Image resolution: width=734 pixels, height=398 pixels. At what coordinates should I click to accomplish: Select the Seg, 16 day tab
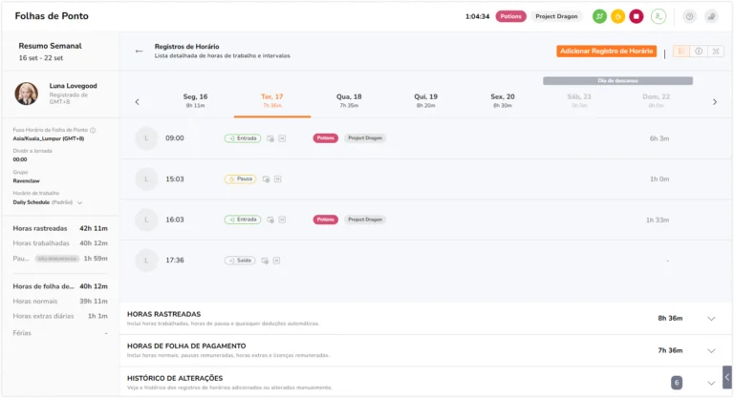tap(195, 100)
